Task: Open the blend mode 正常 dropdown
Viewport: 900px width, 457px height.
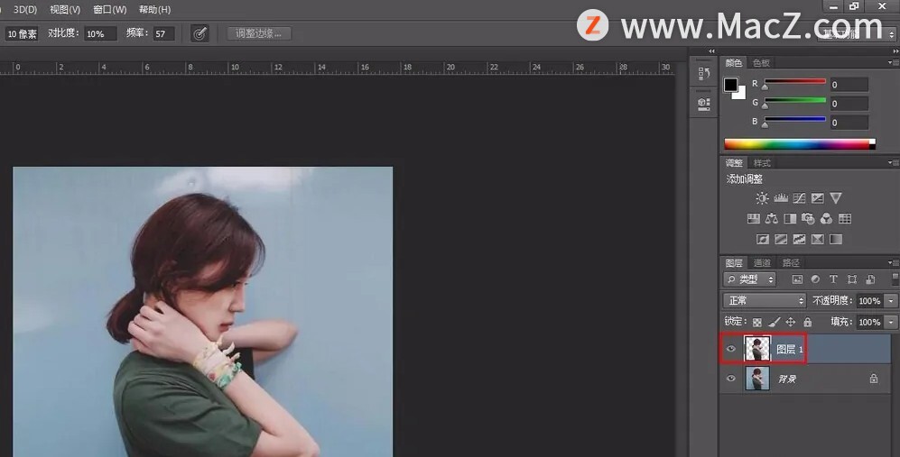Action: click(765, 300)
